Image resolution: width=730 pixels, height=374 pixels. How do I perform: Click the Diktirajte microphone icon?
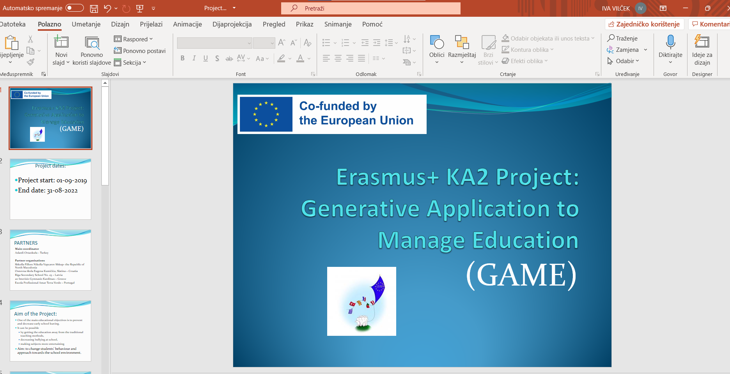click(670, 42)
